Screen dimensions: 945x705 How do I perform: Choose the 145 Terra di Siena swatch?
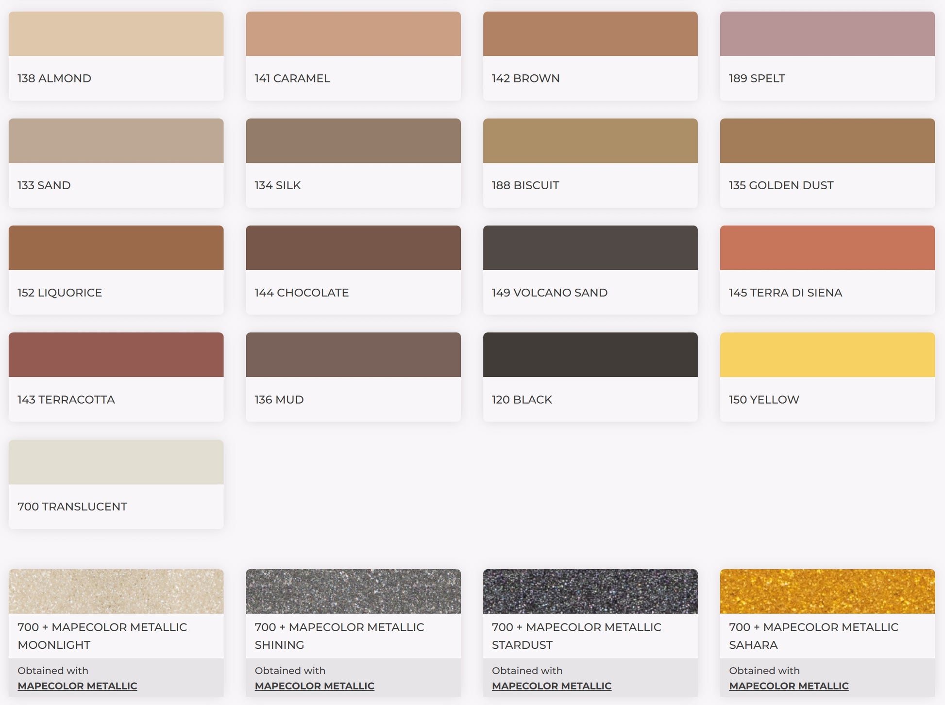(x=827, y=248)
